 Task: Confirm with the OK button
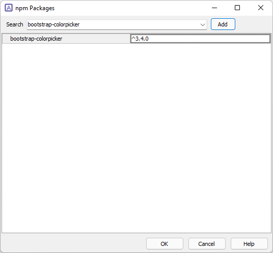[165, 244]
